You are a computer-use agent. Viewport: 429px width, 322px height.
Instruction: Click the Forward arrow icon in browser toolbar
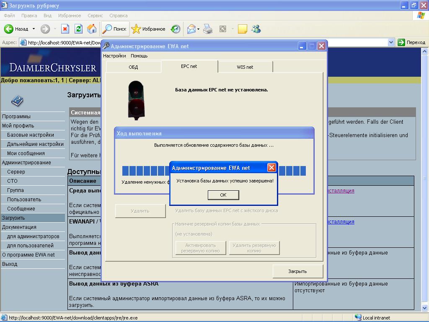tap(45, 29)
